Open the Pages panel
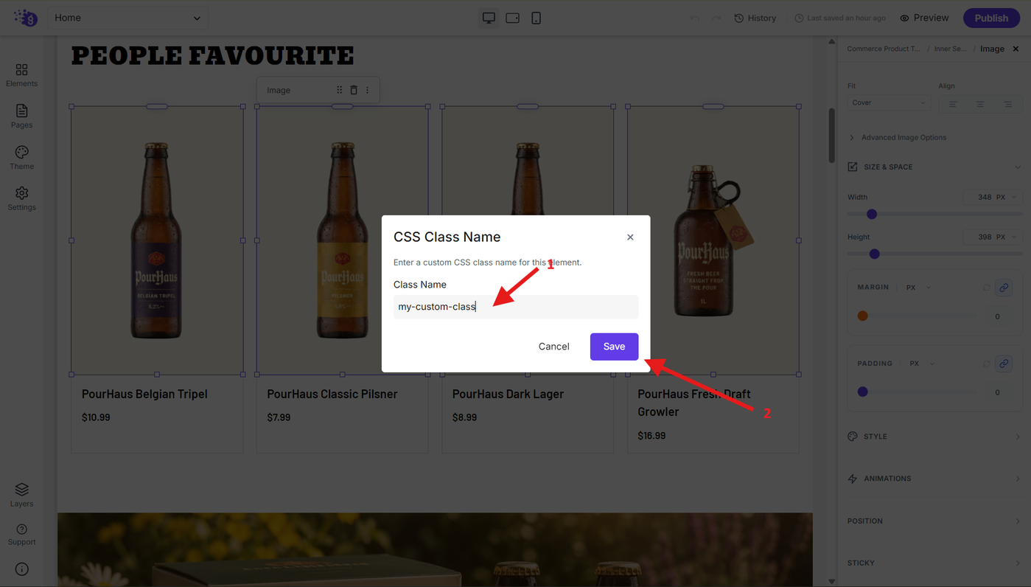The image size is (1031, 587). click(x=21, y=116)
